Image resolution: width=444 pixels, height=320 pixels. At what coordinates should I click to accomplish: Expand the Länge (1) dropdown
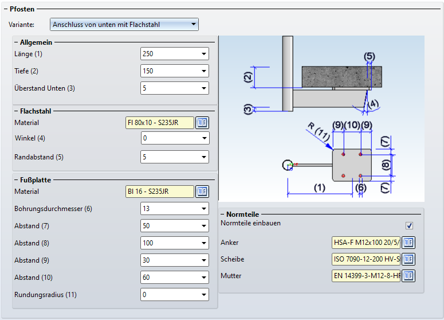click(x=204, y=54)
